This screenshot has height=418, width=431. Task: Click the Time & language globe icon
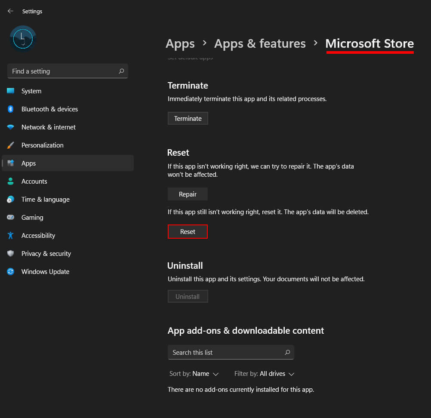(x=10, y=200)
